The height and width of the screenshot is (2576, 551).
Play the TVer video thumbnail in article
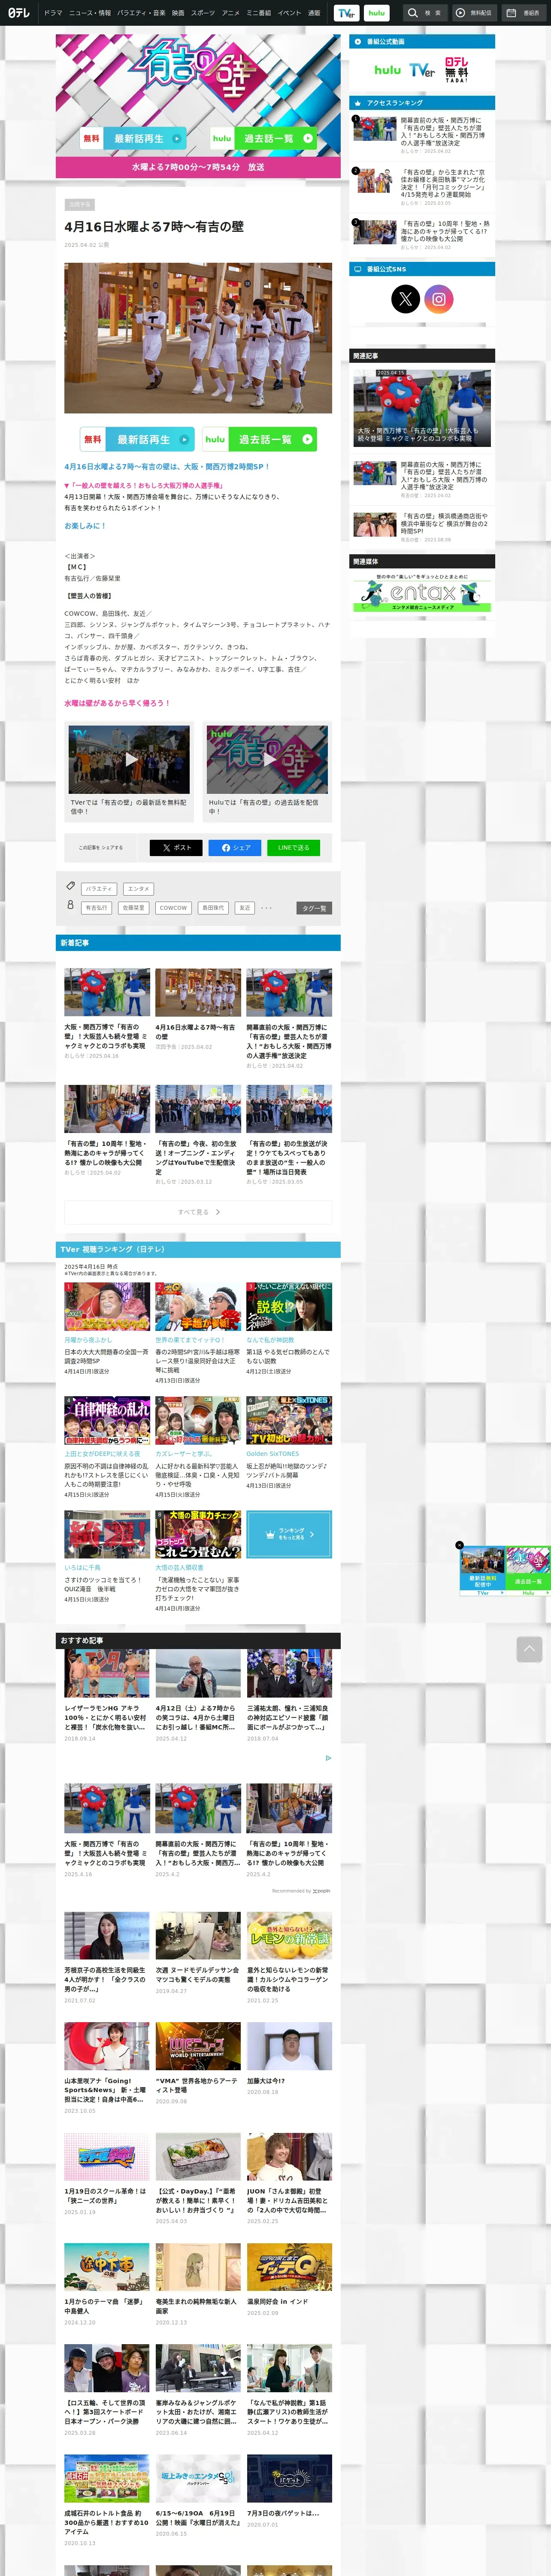point(129,760)
